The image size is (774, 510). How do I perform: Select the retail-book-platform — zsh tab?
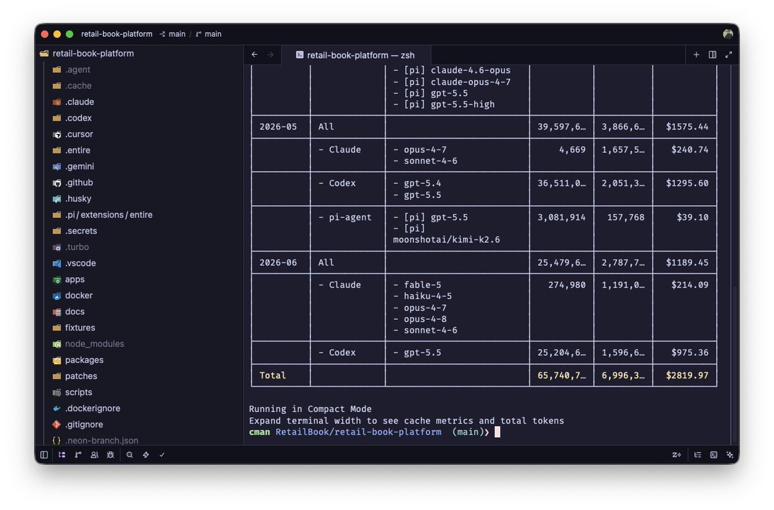pos(357,55)
